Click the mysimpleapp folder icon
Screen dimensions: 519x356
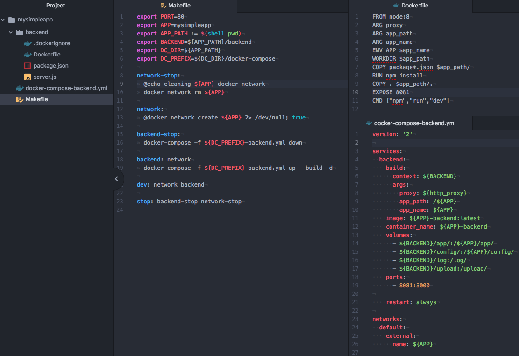(x=12, y=20)
